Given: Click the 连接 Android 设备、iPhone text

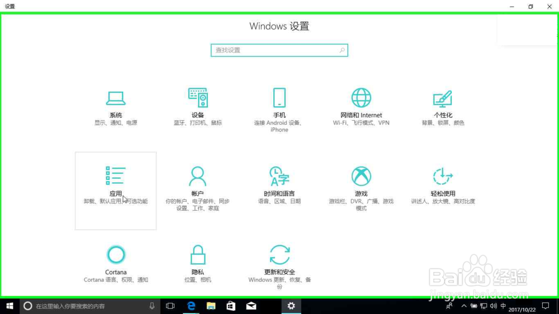Looking at the screenshot, I should click(279, 126).
